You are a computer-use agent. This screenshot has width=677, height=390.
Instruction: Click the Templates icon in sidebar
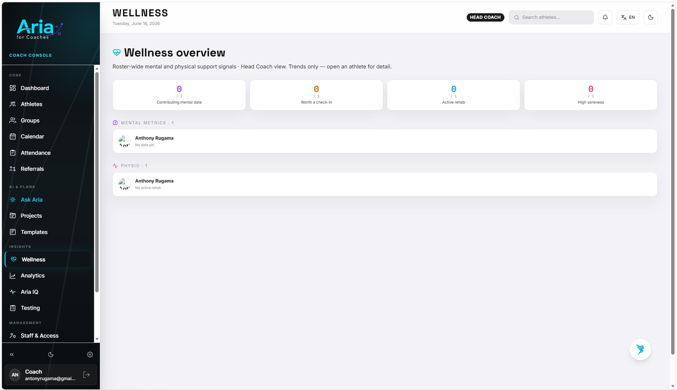[13, 232]
